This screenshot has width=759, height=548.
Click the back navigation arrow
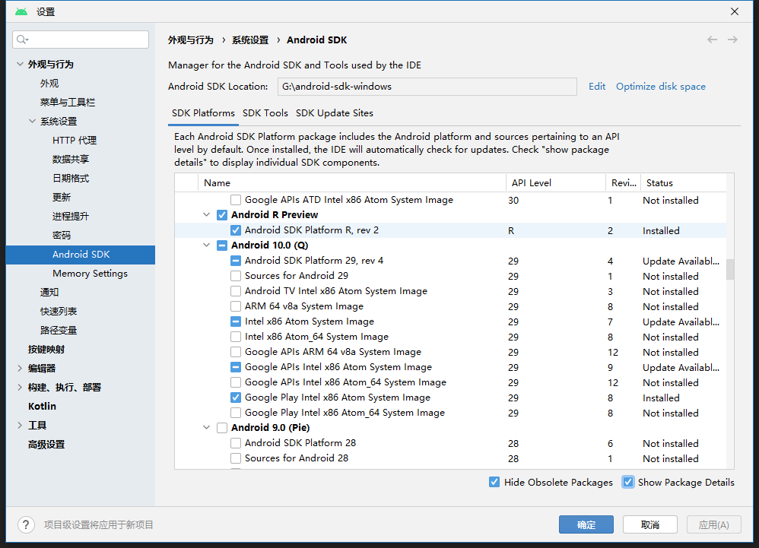pyautogui.click(x=712, y=40)
